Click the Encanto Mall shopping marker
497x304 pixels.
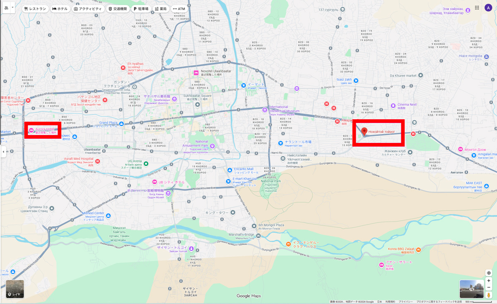230,170
